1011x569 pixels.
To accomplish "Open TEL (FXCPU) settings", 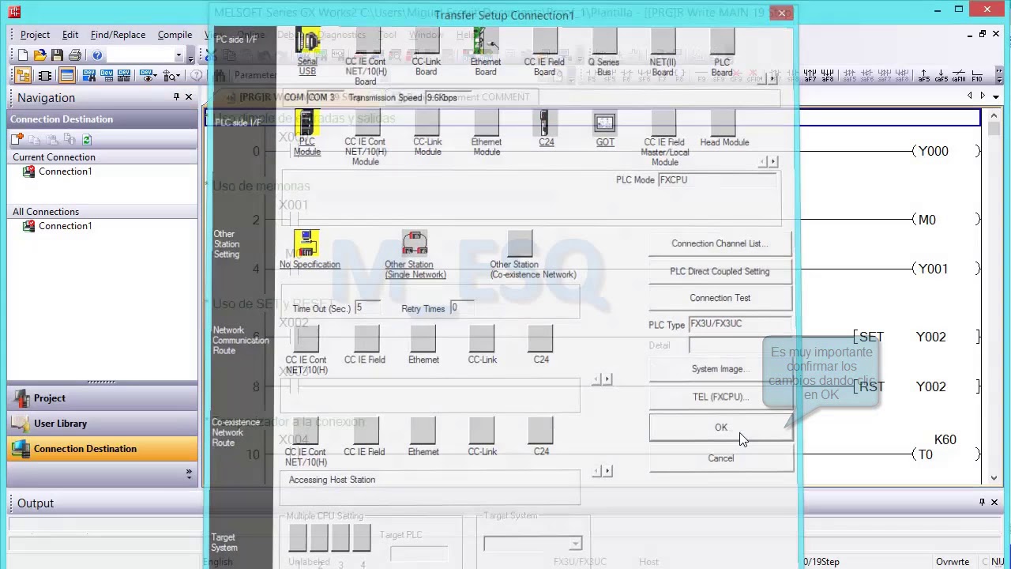I will (720, 397).
